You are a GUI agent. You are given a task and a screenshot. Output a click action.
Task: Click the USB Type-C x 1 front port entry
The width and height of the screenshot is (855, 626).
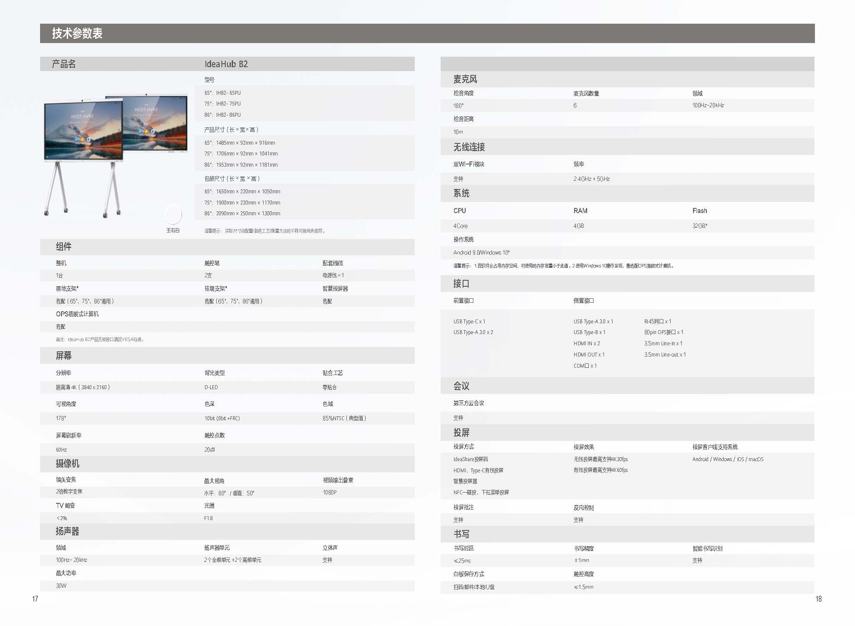(469, 322)
